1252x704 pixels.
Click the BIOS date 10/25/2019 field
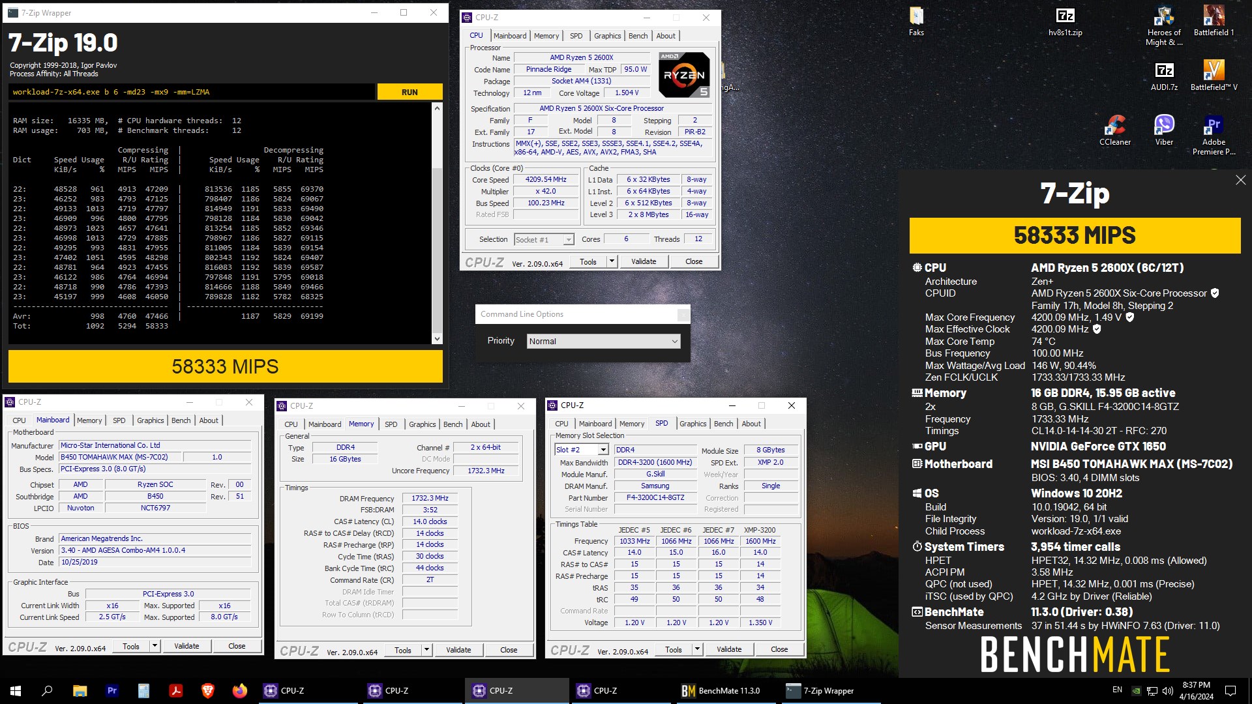(x=155, y=562)
